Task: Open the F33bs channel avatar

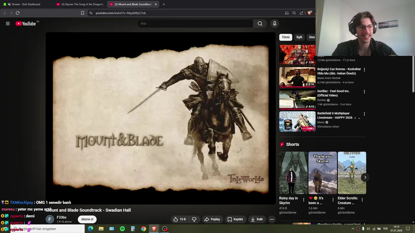Action: pyautogui.click(x=50, y=219)
